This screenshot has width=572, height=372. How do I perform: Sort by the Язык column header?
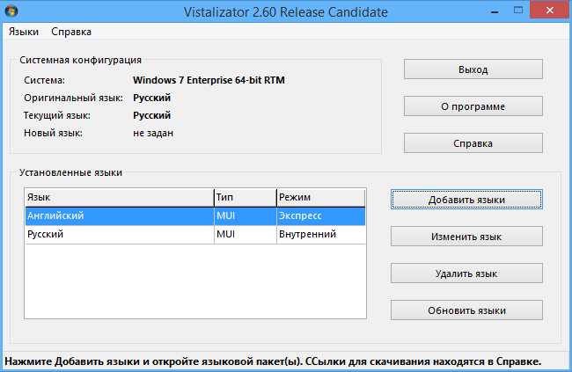coord(118,197)
